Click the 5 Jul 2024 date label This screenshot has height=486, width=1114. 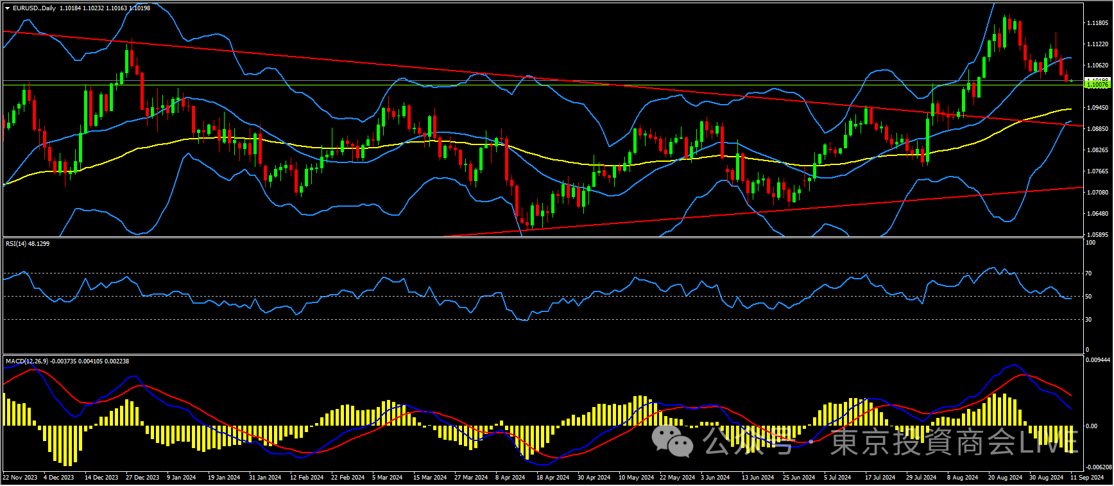point(837,478)
